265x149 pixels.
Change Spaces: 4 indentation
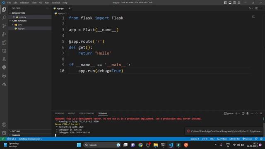(x=195, y=139)
